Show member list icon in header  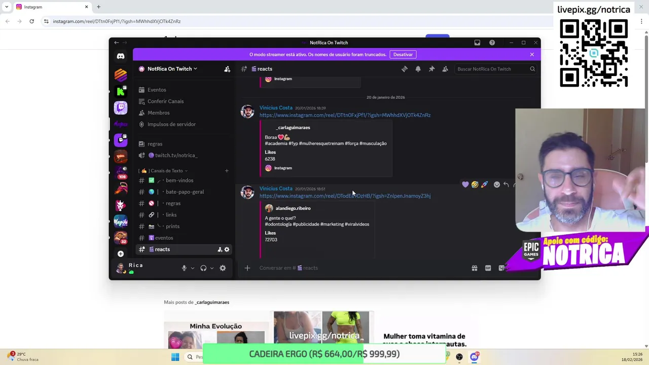coord(445,69)
